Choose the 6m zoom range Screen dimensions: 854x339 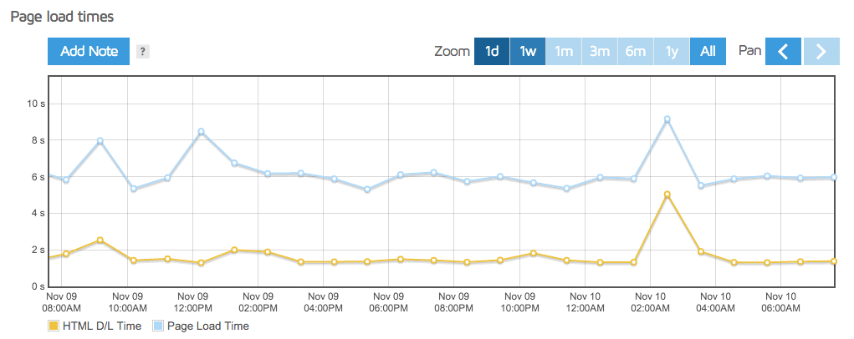(636, 52)
